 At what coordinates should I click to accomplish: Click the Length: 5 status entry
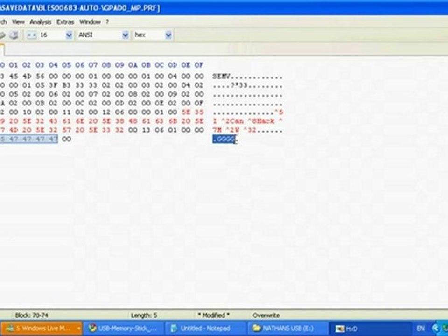tap(144, 315)
